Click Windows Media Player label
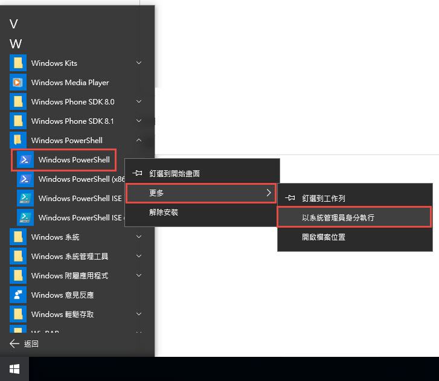Screen dimensions: 439x381 70,83
